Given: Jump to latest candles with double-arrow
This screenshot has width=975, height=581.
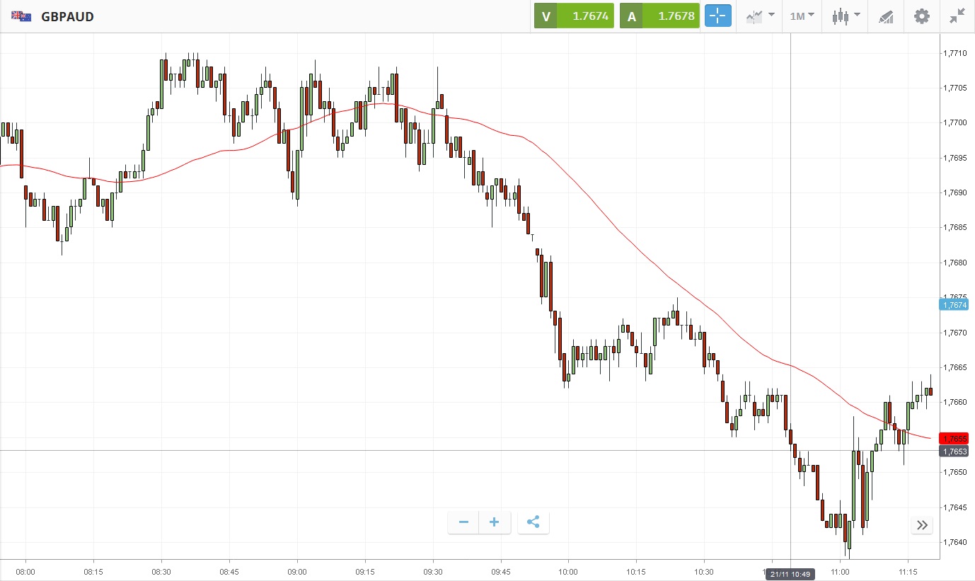Looking at the screenshot, I should pyautogui.click(x=922, y=525).
